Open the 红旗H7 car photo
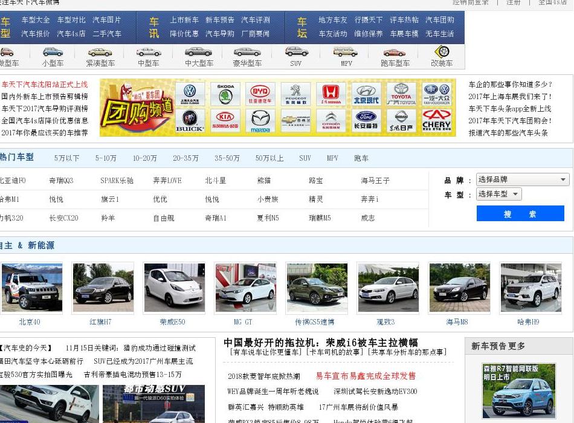The height and width of the screenshot is (423, 574). coord(103,288)
